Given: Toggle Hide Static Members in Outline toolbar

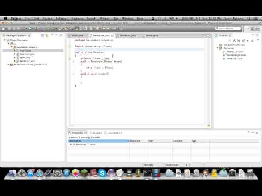Looking at the screenshot, I should 243,41.
